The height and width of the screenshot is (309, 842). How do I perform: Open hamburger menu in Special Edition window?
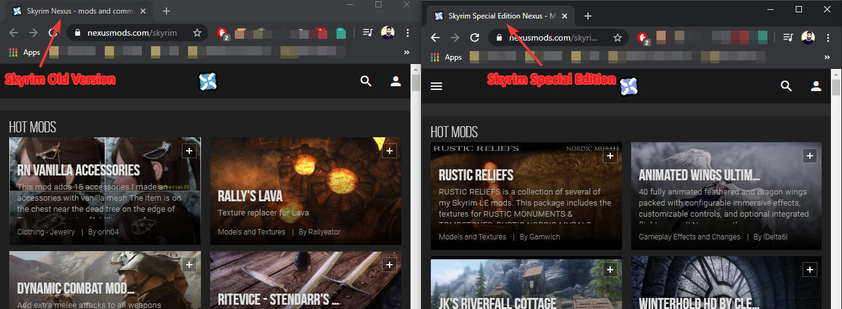pyautogui.click(x=436, y=86)
